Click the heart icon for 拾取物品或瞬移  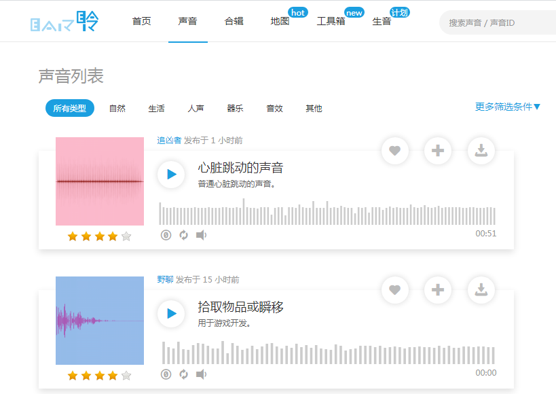pos(395,290)
